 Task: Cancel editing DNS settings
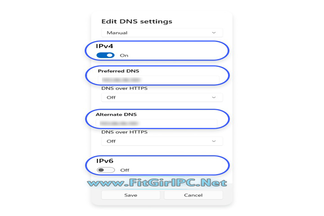pyautogui.click(x=193, y=195)
